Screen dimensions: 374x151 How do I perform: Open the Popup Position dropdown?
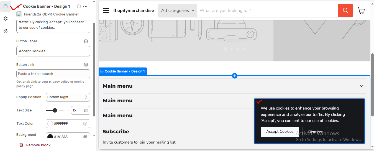point(68,97)
